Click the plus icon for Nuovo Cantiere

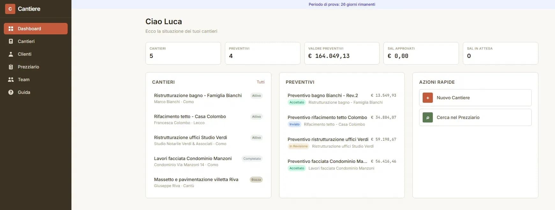(x=428, y=98)
